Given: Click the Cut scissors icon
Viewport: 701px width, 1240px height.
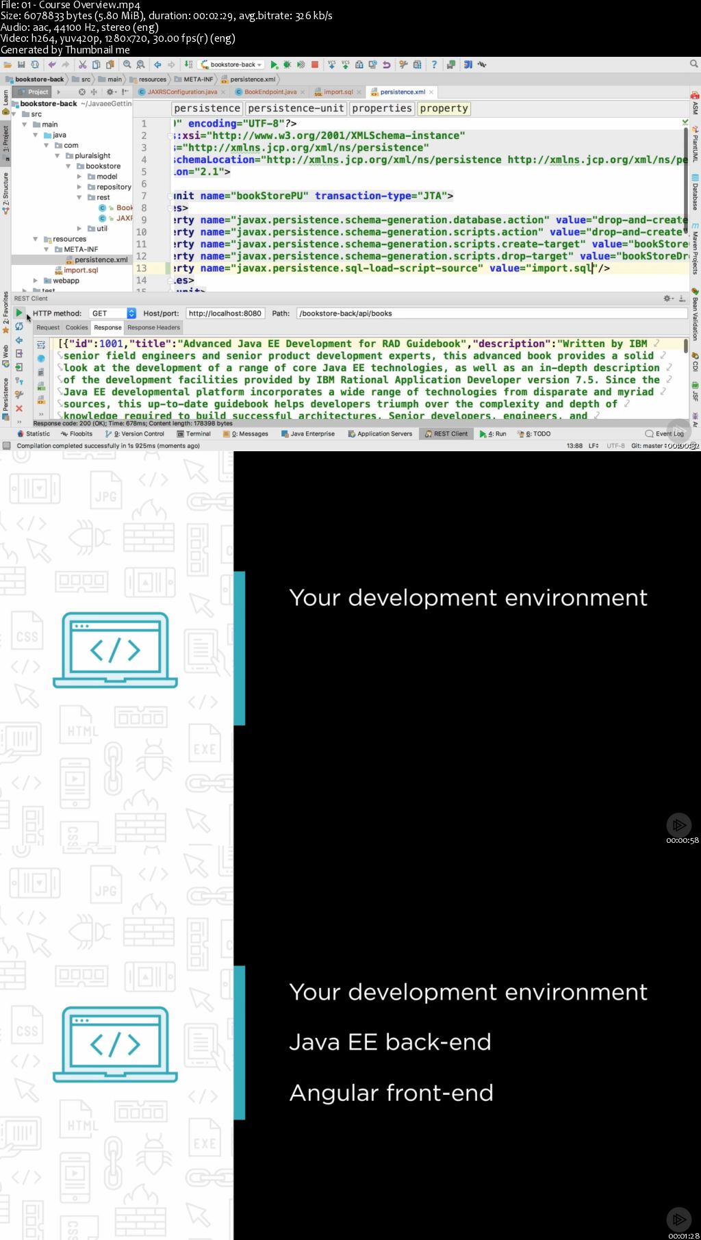Looking at the screenshot, I should tap(82, 64).
